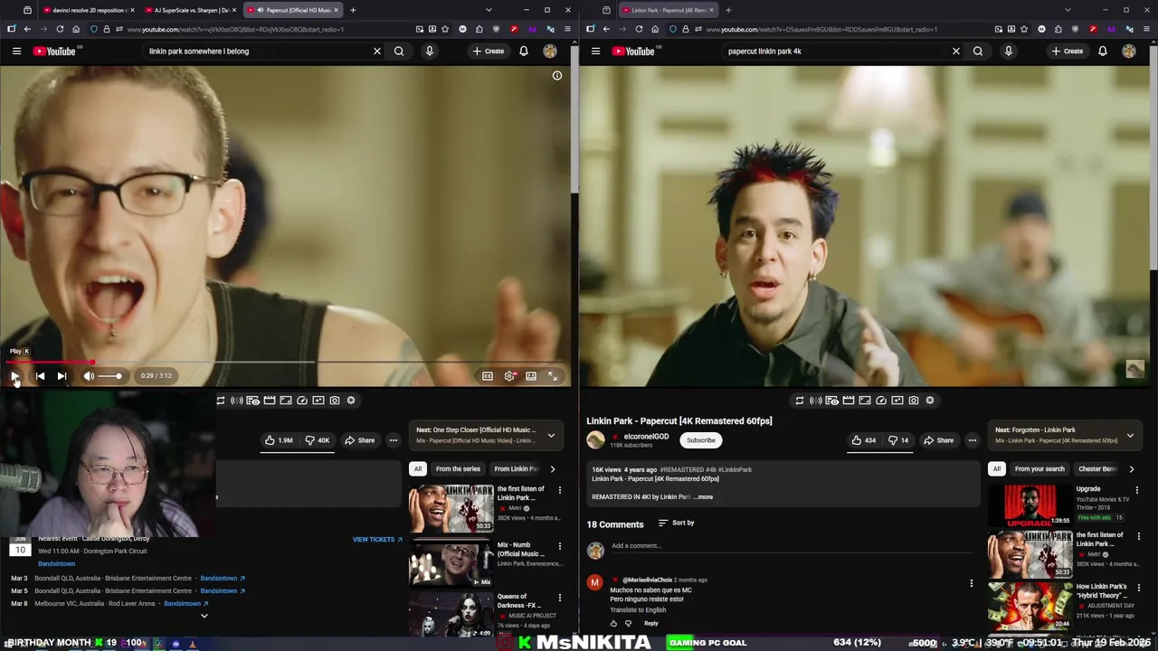Viewport: 1158px width, 651px height.
Task: Seek on left video progress bar
Action: [x=286, y=362]
